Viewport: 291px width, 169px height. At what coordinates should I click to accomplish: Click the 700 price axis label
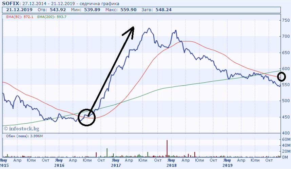pyautogui.click(x=286, y=36)
